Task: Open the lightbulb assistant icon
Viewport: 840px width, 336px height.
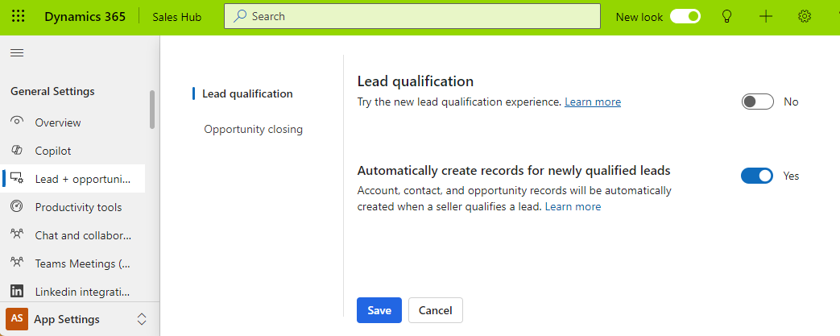Action: pyautogui.click(x=726, y=17)
